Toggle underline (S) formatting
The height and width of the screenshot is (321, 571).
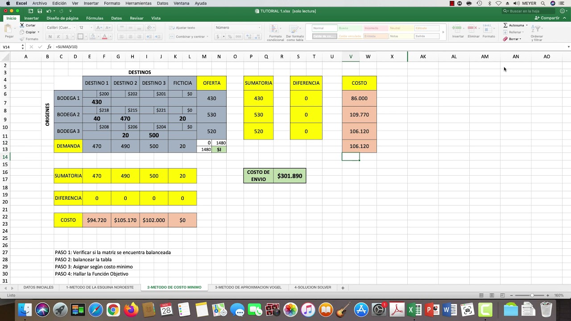[67, 37]
